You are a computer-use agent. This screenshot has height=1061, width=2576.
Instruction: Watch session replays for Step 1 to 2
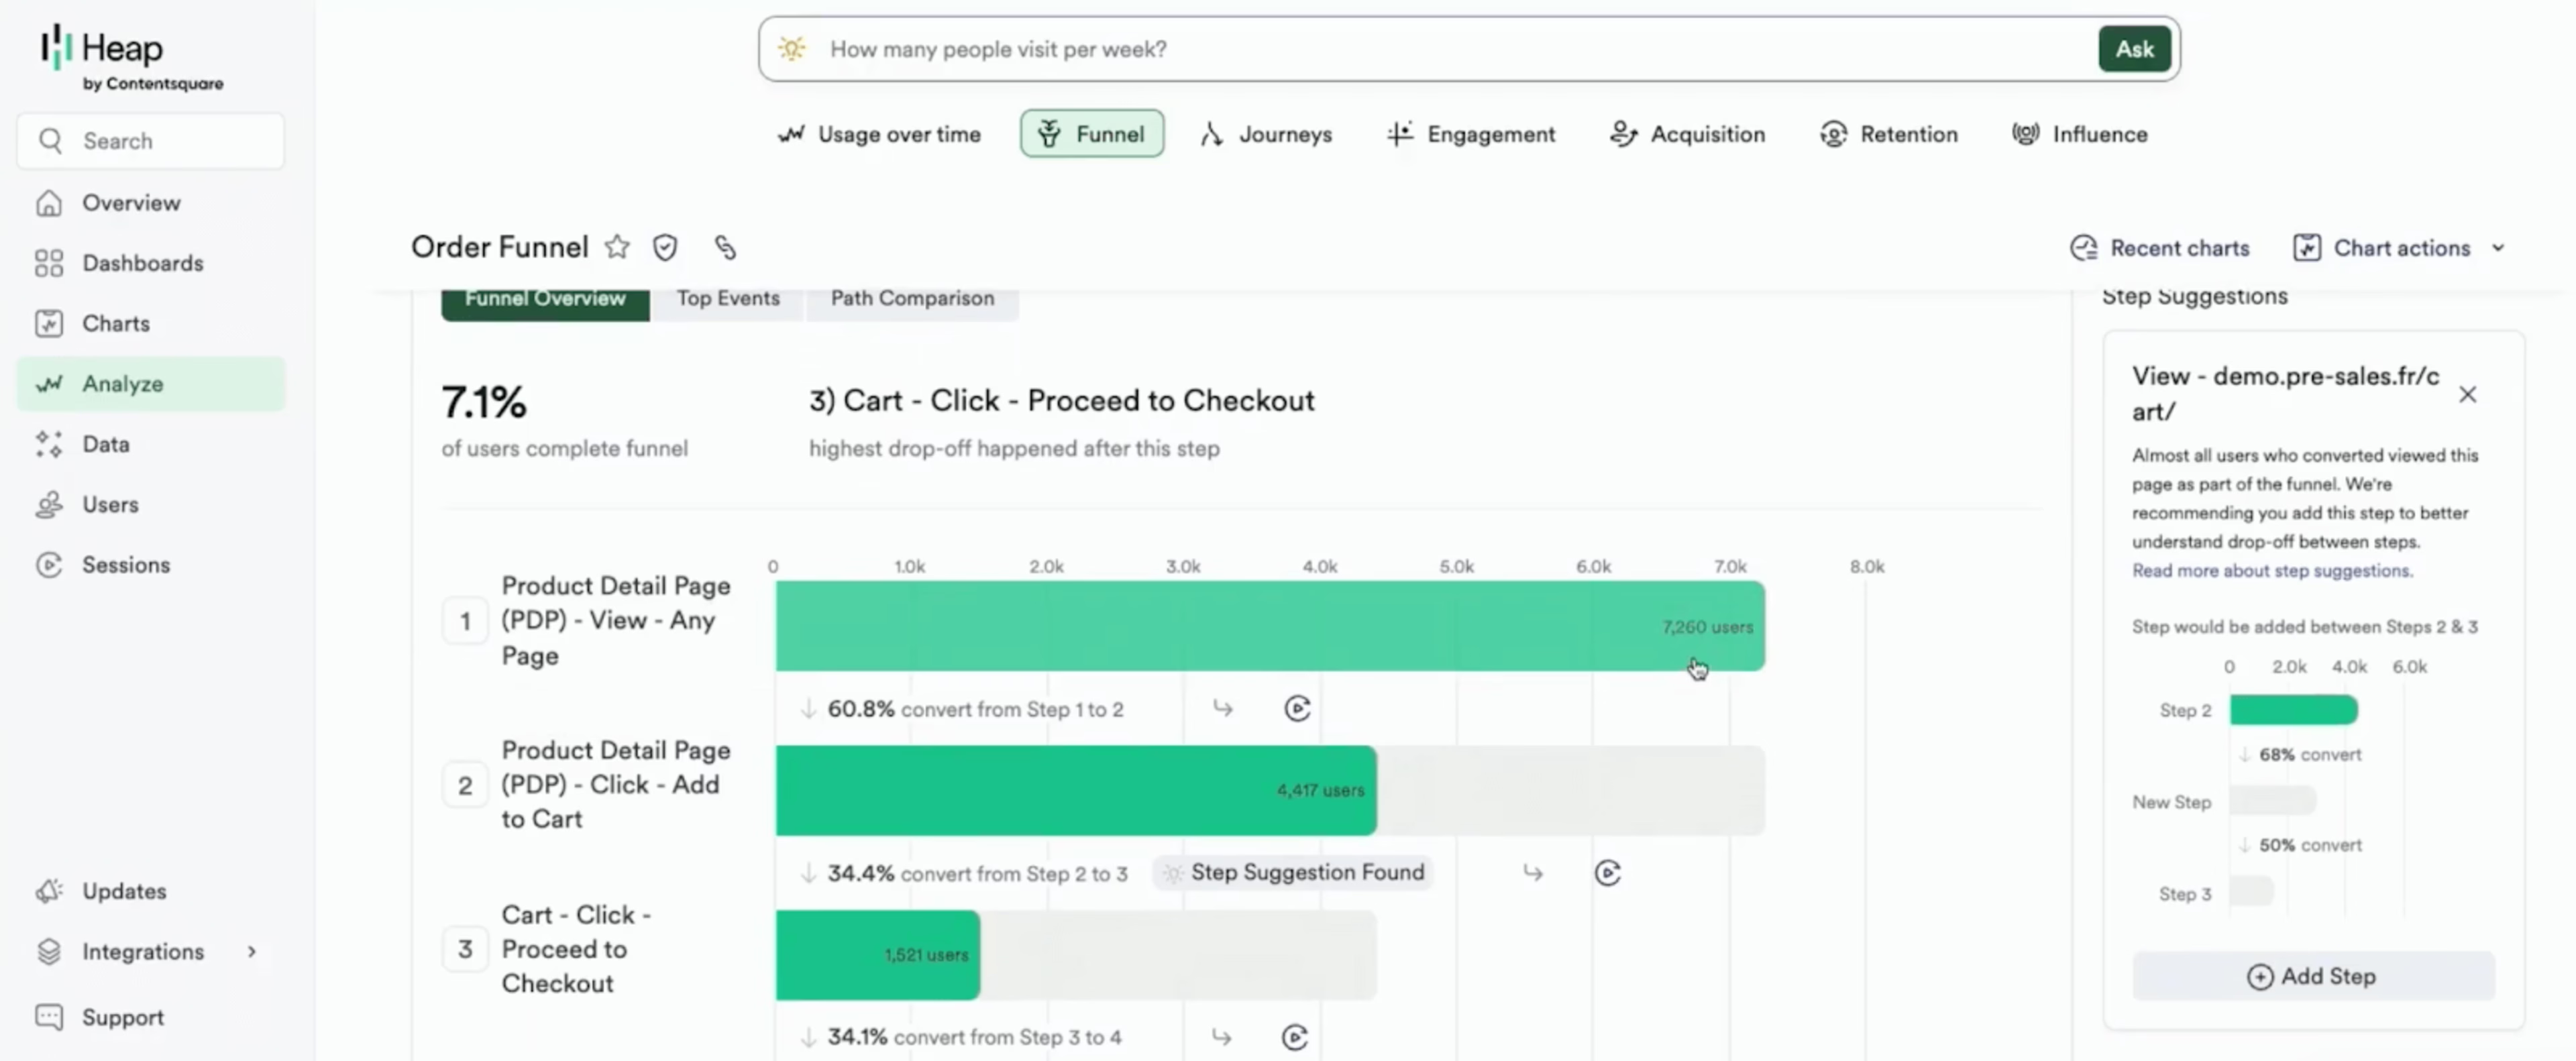[1297, 709]
